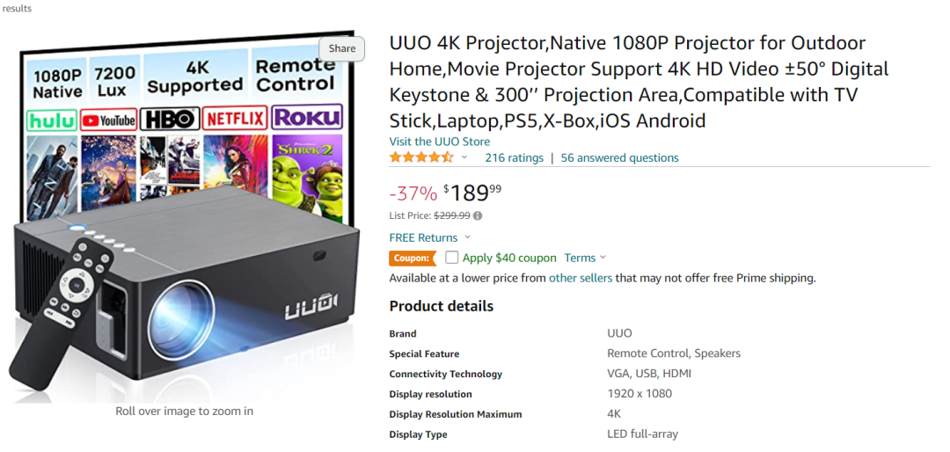Click the projector product image
Image resolution: width=950 pixels, height=452 pixels.
coord(184,216)
